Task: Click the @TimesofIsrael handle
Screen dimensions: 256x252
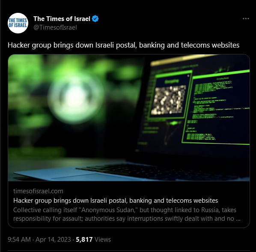Action: click(55, 27)
